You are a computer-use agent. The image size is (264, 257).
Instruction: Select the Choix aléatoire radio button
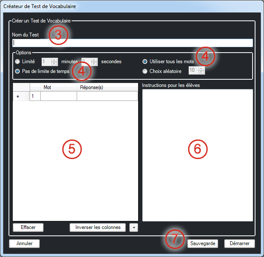(x=145, y=71)
